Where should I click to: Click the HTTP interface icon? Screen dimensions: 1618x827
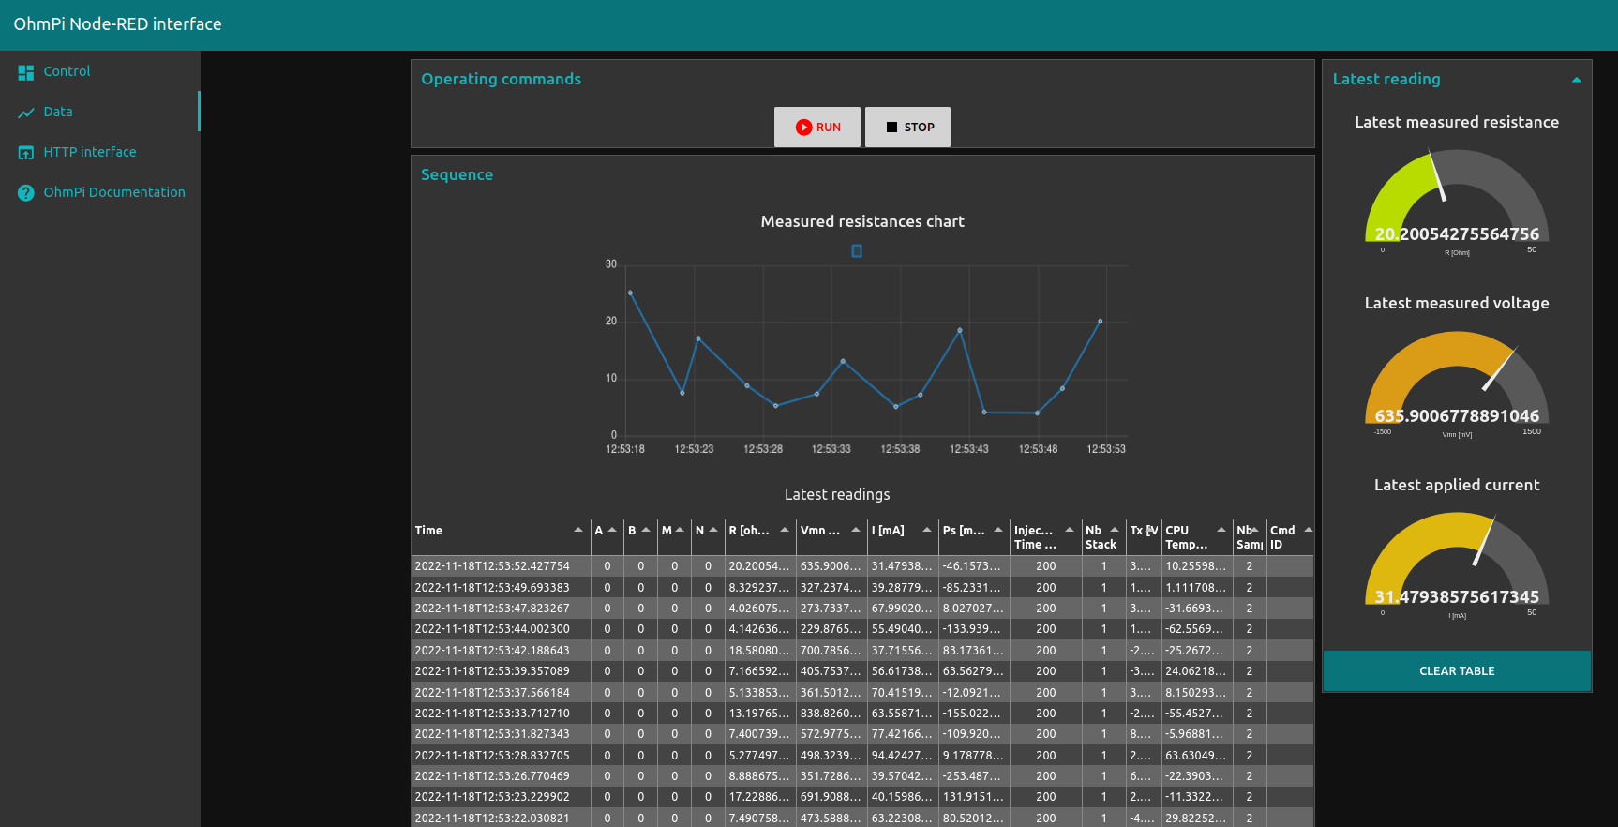(25, 153)
